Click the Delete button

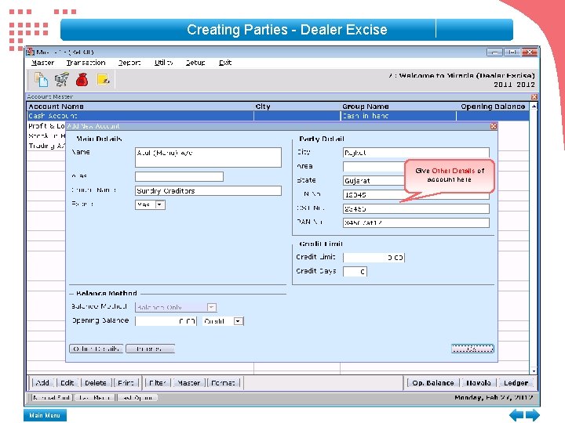click(x=96, y=383)
